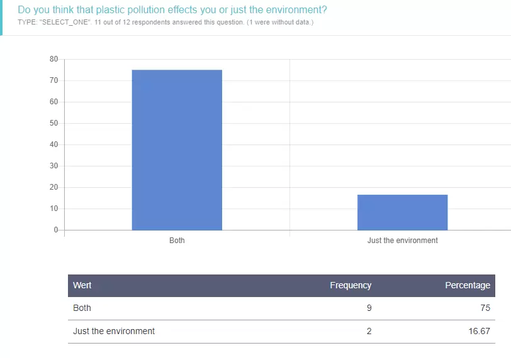Sort by the "Frequency" column header
The image size is (511, 358).
pos(351,285)
